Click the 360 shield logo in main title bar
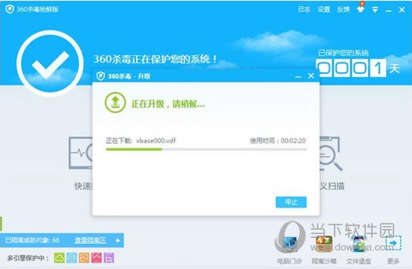The image size is (412, 269). click(10, 9)
